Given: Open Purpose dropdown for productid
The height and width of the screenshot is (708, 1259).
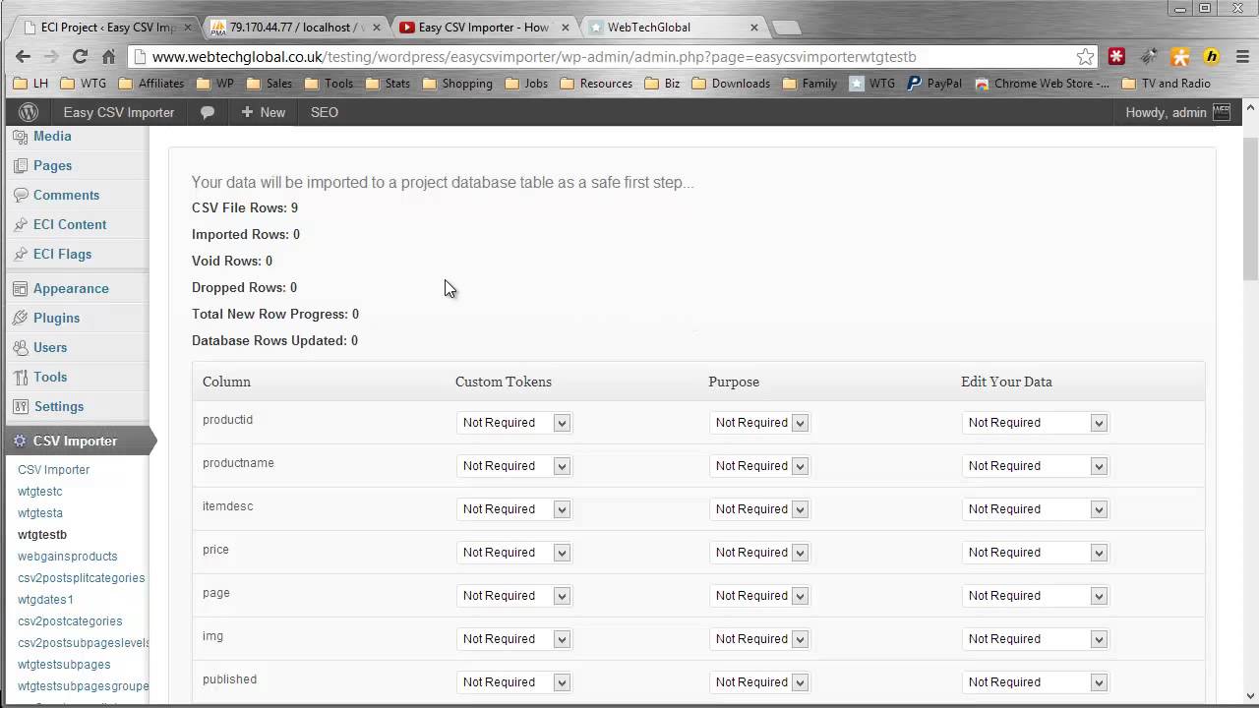Looking at the screenshot, I should (x=758, y=423).
